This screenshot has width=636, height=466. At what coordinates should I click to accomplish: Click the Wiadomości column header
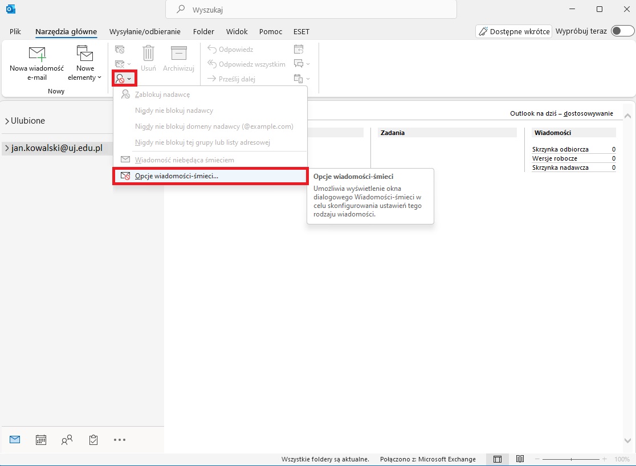tap(574, 133)
